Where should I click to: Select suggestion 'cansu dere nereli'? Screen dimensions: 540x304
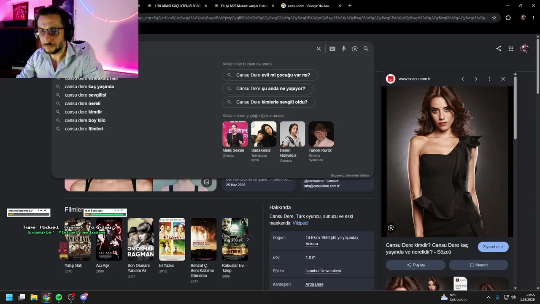tap(83, 103)
